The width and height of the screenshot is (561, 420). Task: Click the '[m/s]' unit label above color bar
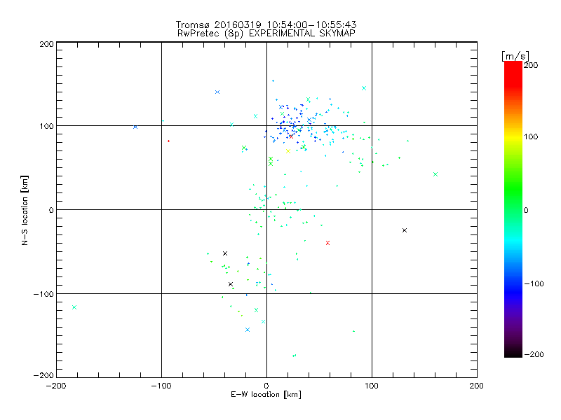coord(515,56)
